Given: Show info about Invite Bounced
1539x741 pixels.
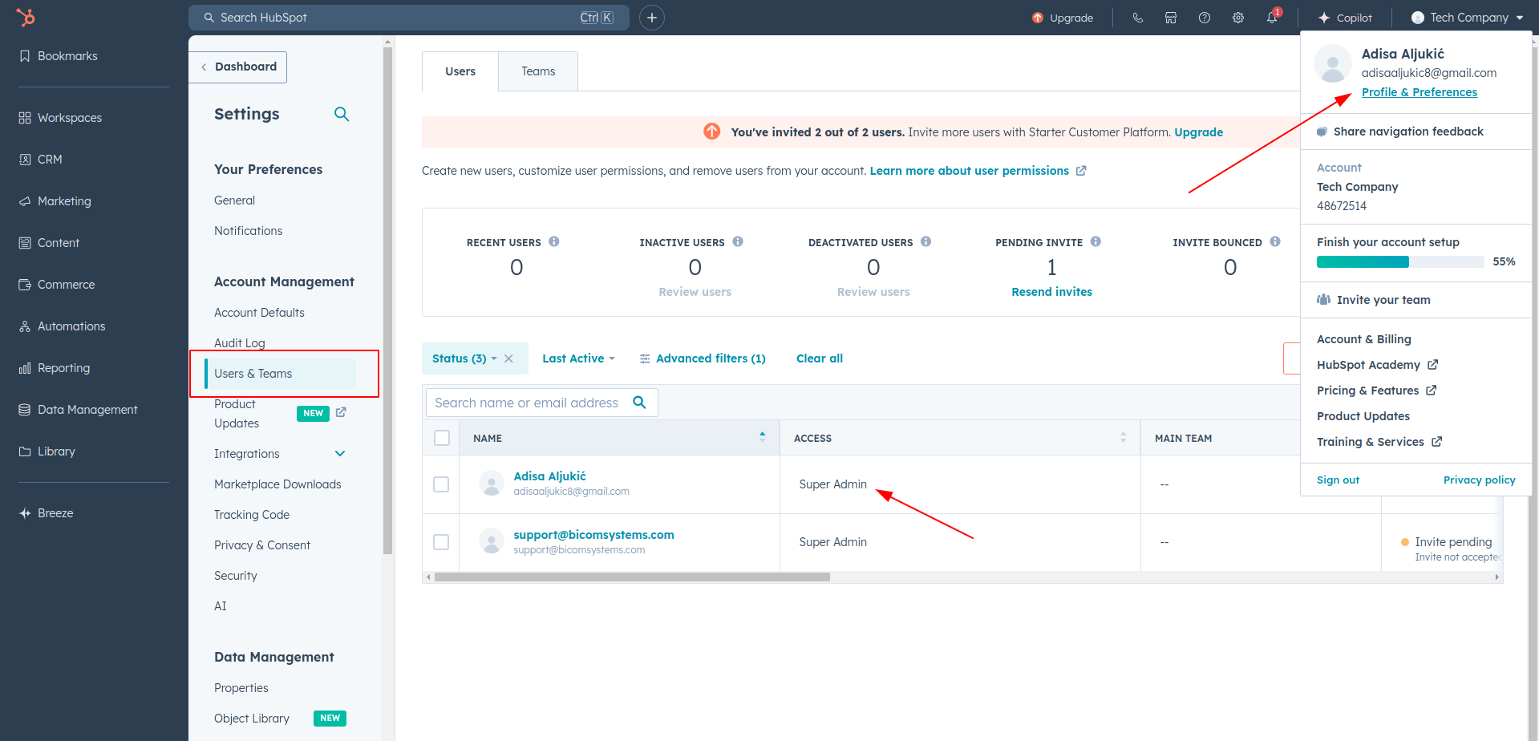Looking at the screenshot, I should tap(1275, 241).
